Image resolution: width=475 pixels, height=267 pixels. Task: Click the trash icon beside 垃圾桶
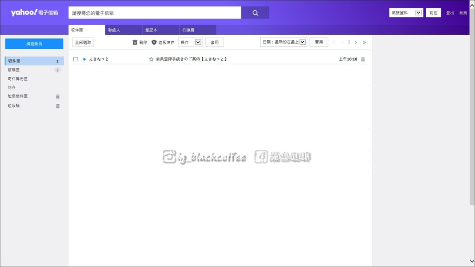58,106
